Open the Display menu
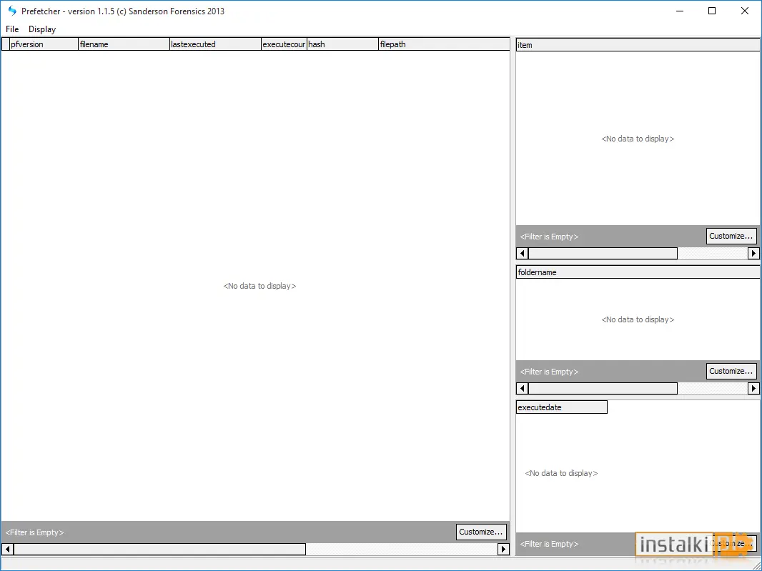This screenshot has height=571, width=762. (42, 29)
